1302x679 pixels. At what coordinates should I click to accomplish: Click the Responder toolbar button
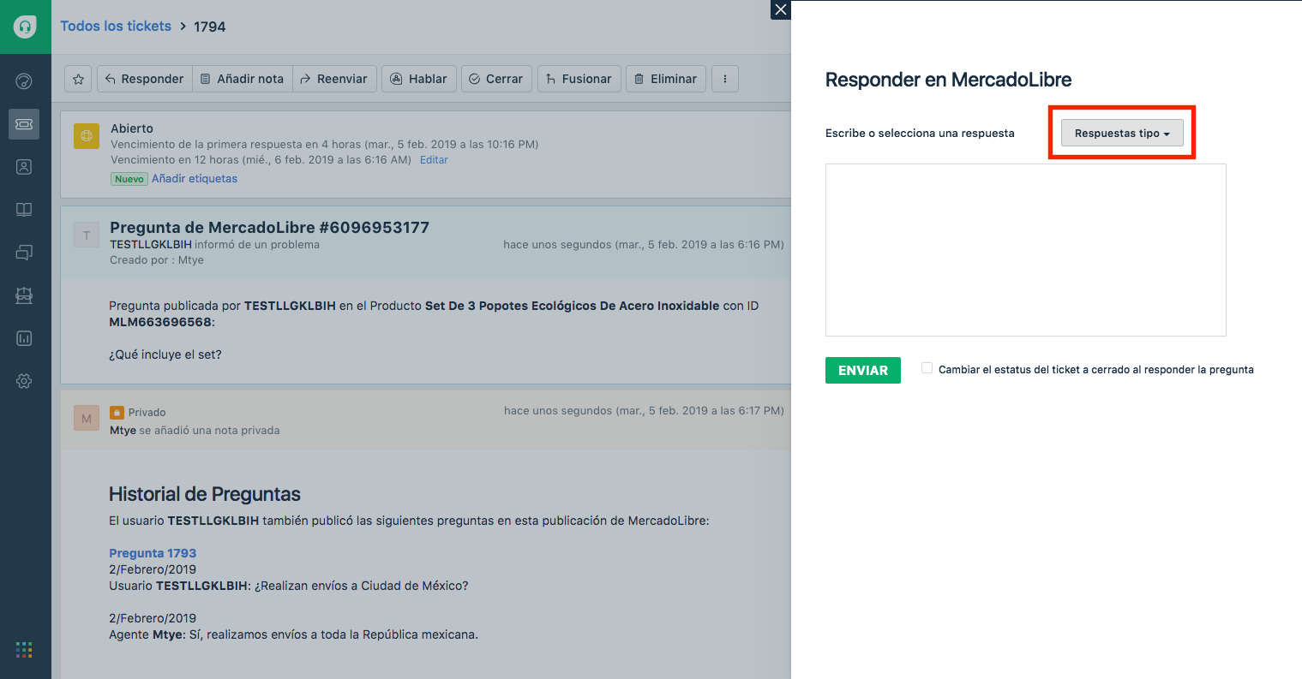click(x=144, y=79)
